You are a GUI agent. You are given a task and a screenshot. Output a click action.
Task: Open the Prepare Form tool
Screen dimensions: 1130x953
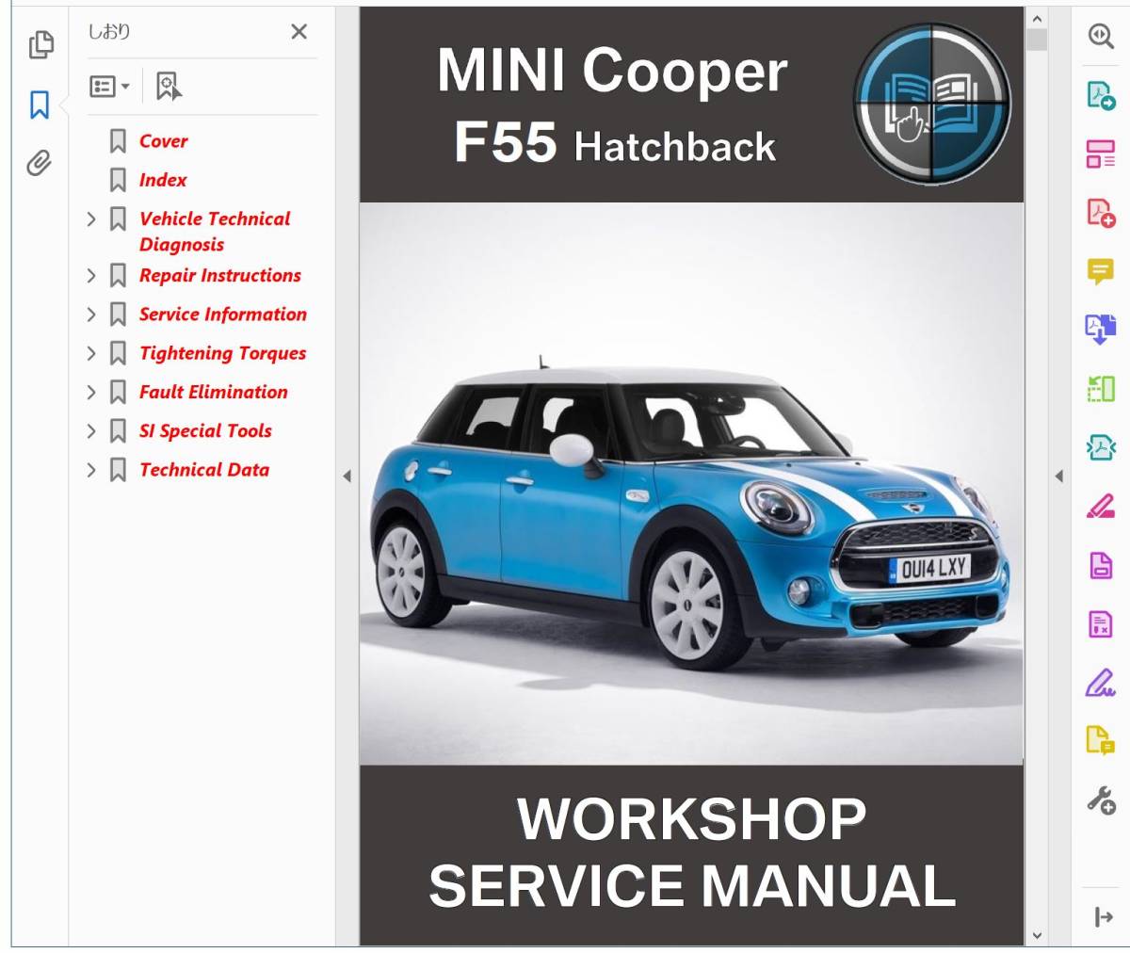point(1101,623)
